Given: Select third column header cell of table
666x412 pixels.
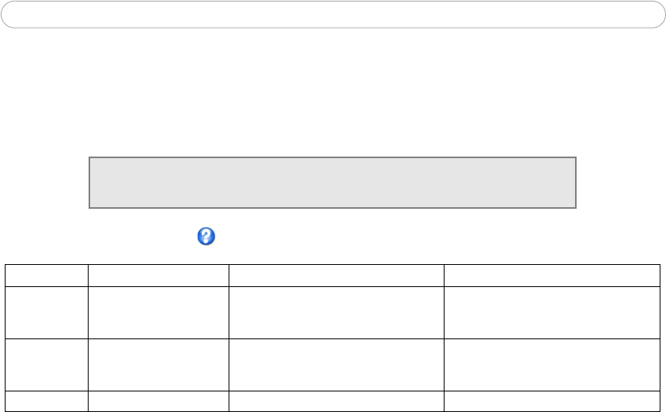Looking at the screenshot, I should (x=336, y=274).
